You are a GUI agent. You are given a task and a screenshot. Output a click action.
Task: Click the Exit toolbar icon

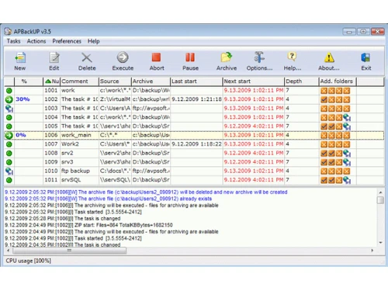click(365, 57)
